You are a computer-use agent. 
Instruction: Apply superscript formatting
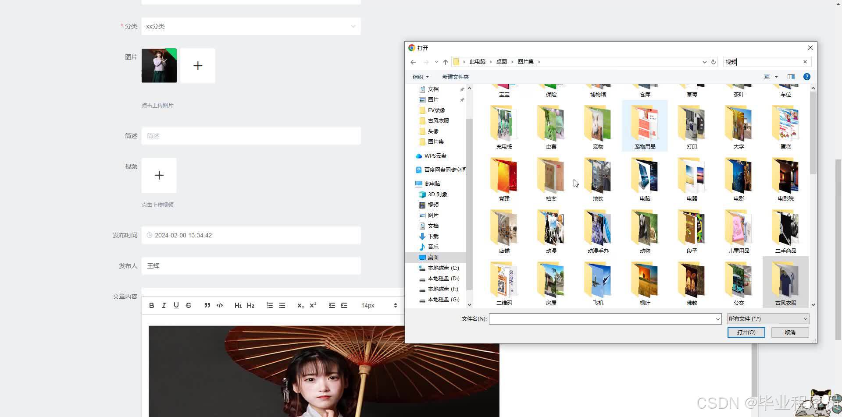pyautogui.click(x=313, y=305)
